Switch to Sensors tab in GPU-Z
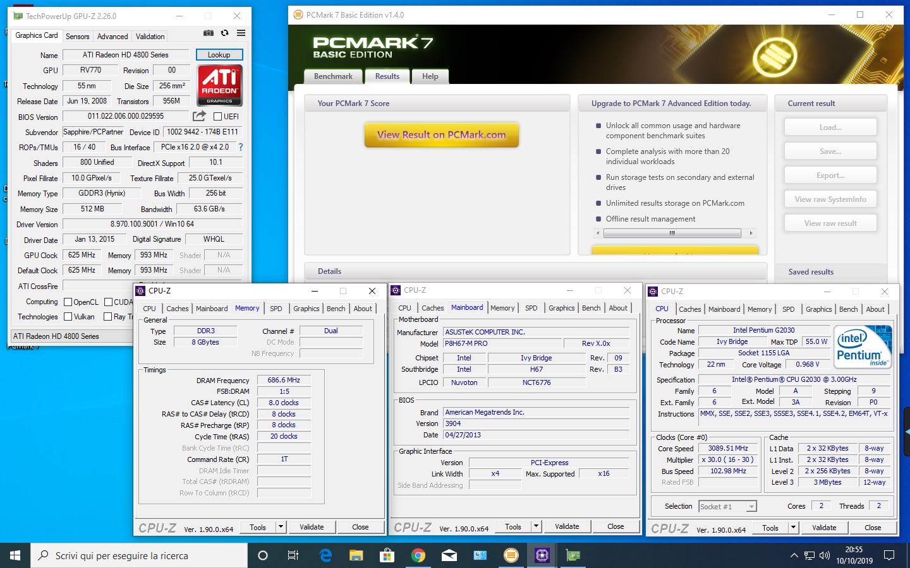 point(78,37)
